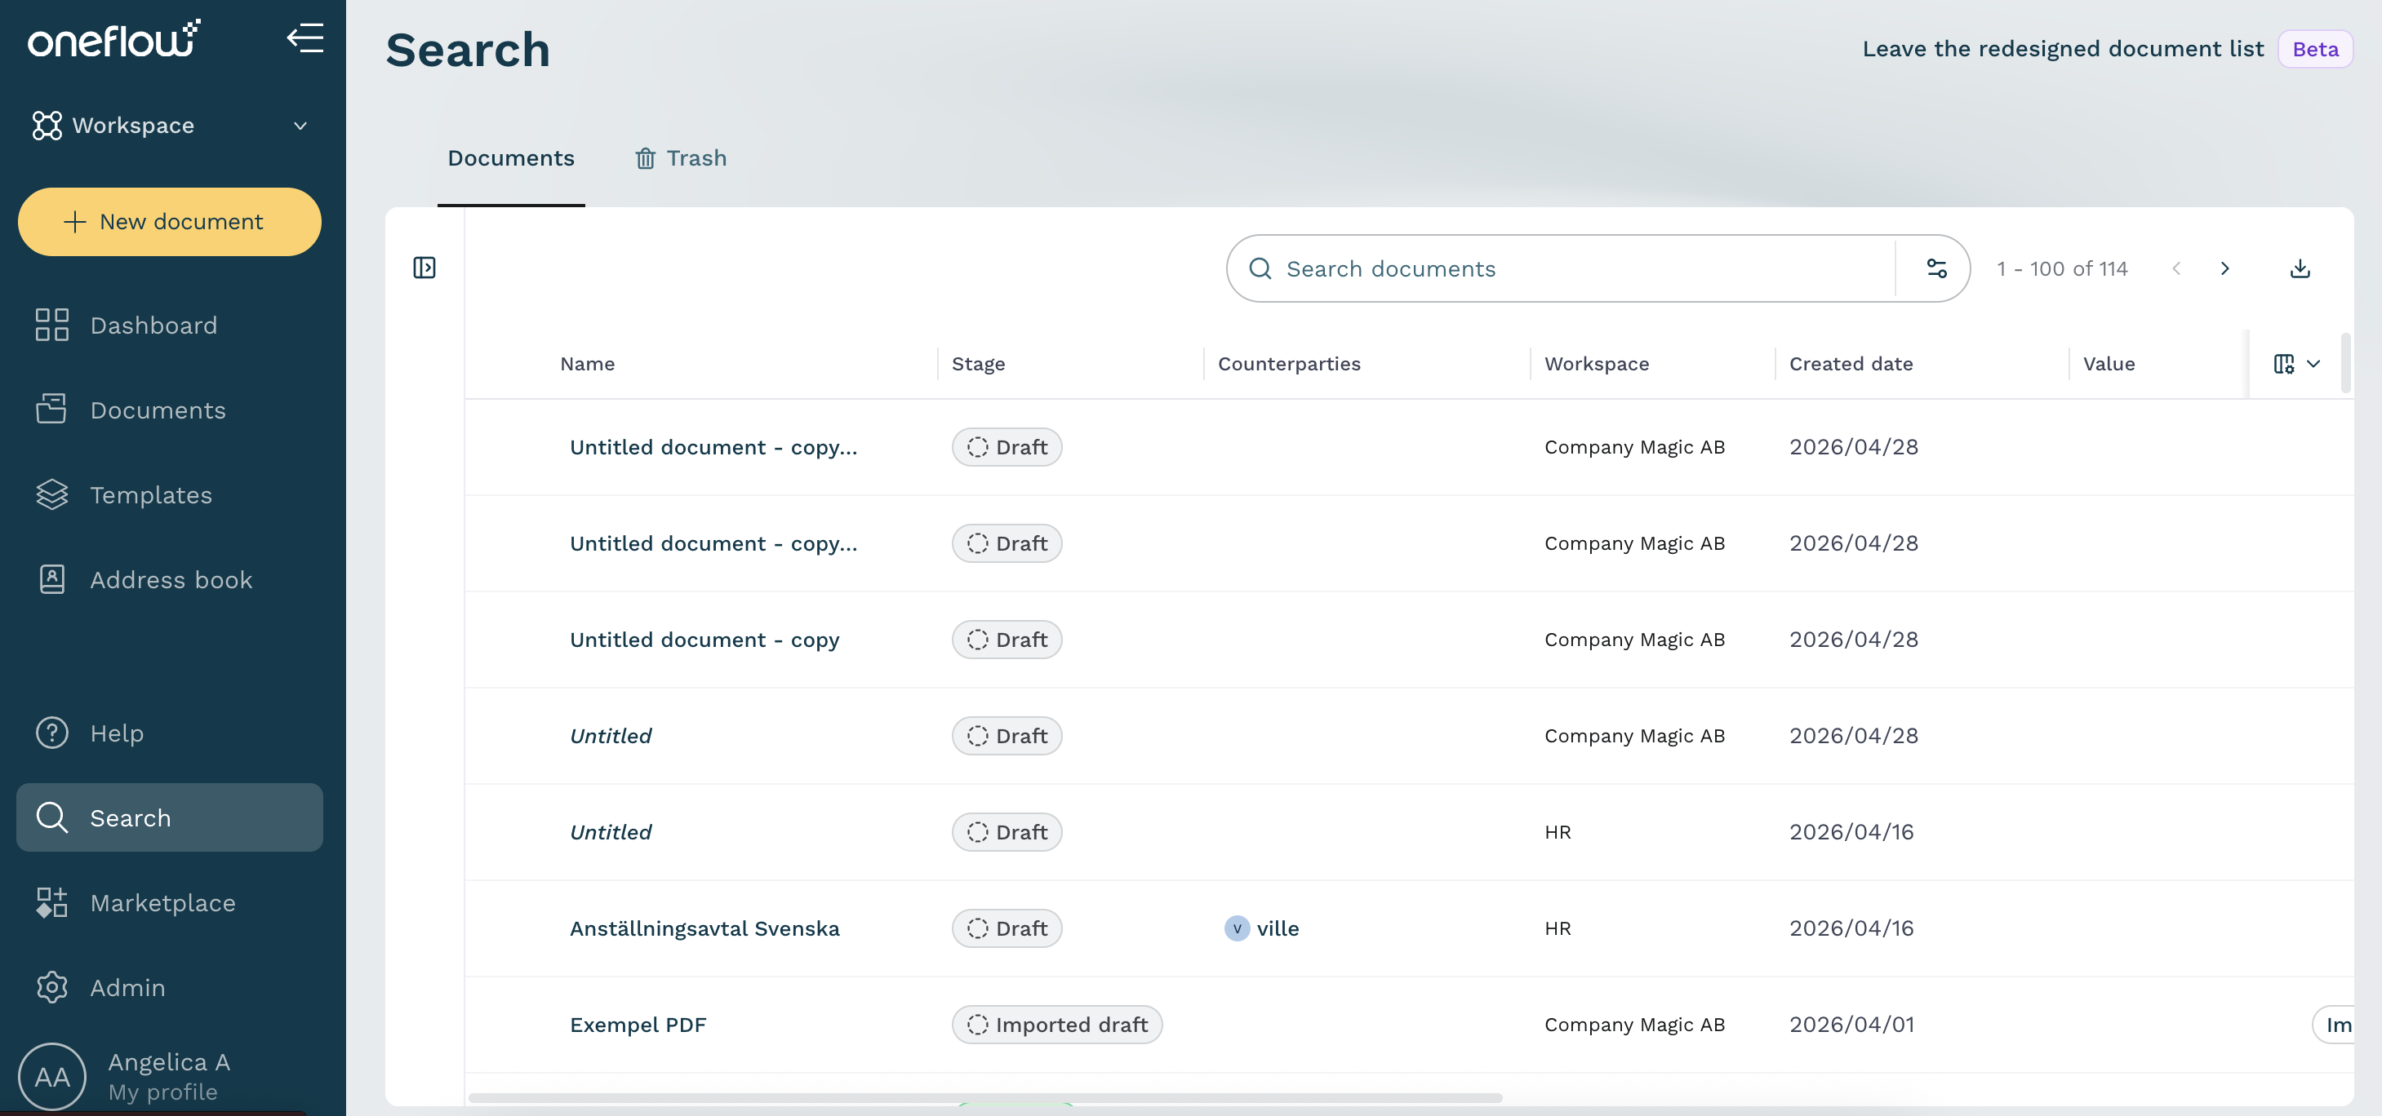Image resolution: width=2382 pixels, height=1116 pixels.
Task: Select Search in the sidebar
Action: (170, 817)
